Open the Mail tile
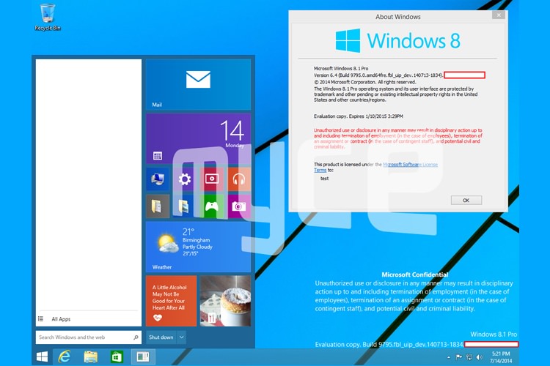Viewport: 550px width, 366px height. coord(198,84)
